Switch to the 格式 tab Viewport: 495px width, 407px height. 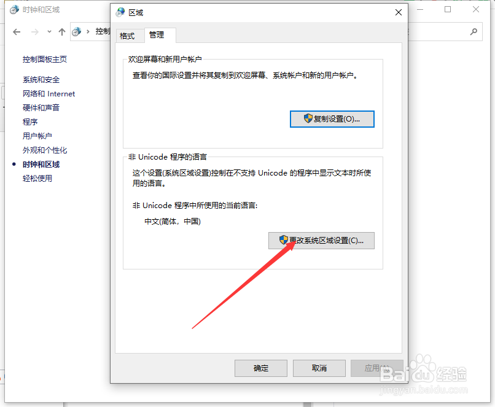coord(127,36)
